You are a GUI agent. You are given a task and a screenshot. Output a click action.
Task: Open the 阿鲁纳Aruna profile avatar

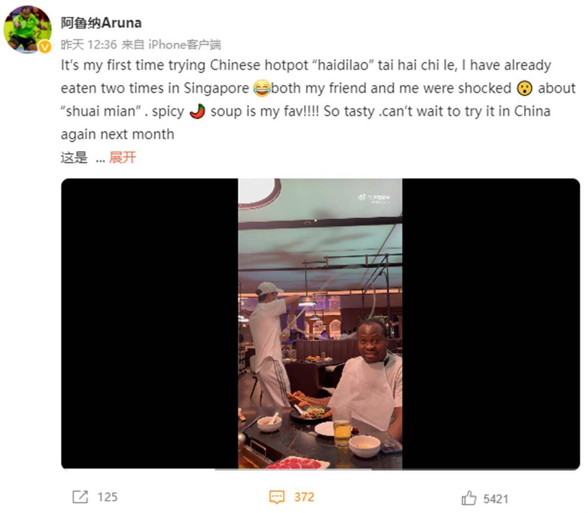tap(27, 28)
